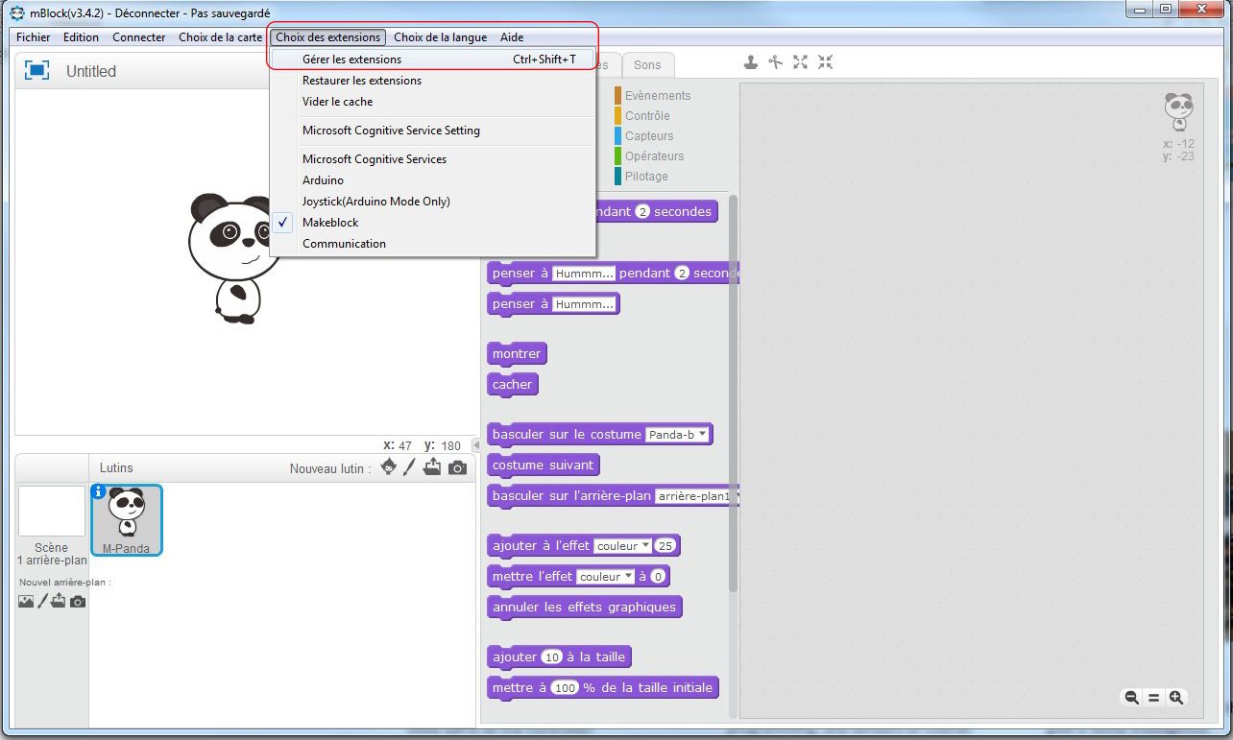Select the duplicate stamp tool
The height and width of the screenshot is (740, 1233).
click(x=752, y=62)
